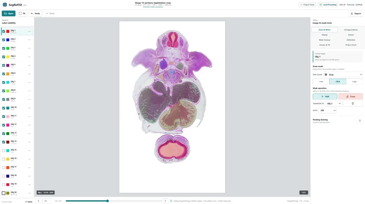Click Obj 1 red color swatch

[x=8, y=31]
